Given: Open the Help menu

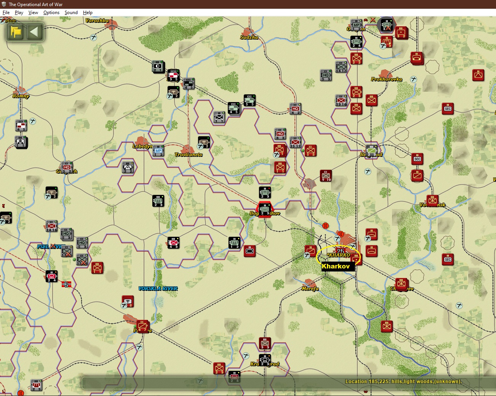Looking at the screenshot, I should pos(88,13).
